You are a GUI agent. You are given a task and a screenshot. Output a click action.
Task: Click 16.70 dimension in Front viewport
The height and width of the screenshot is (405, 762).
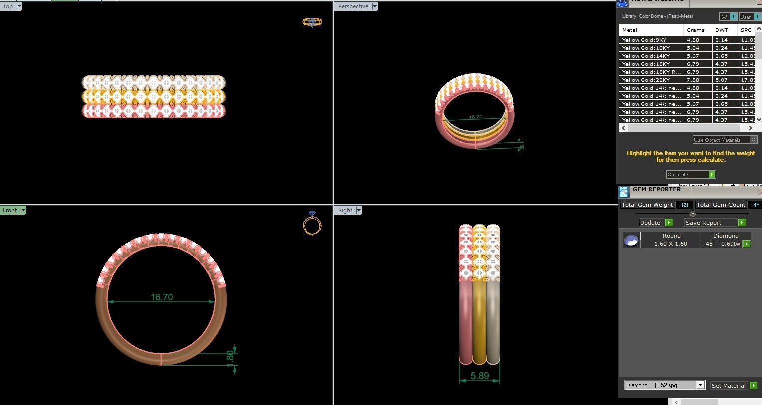[162, 297]
